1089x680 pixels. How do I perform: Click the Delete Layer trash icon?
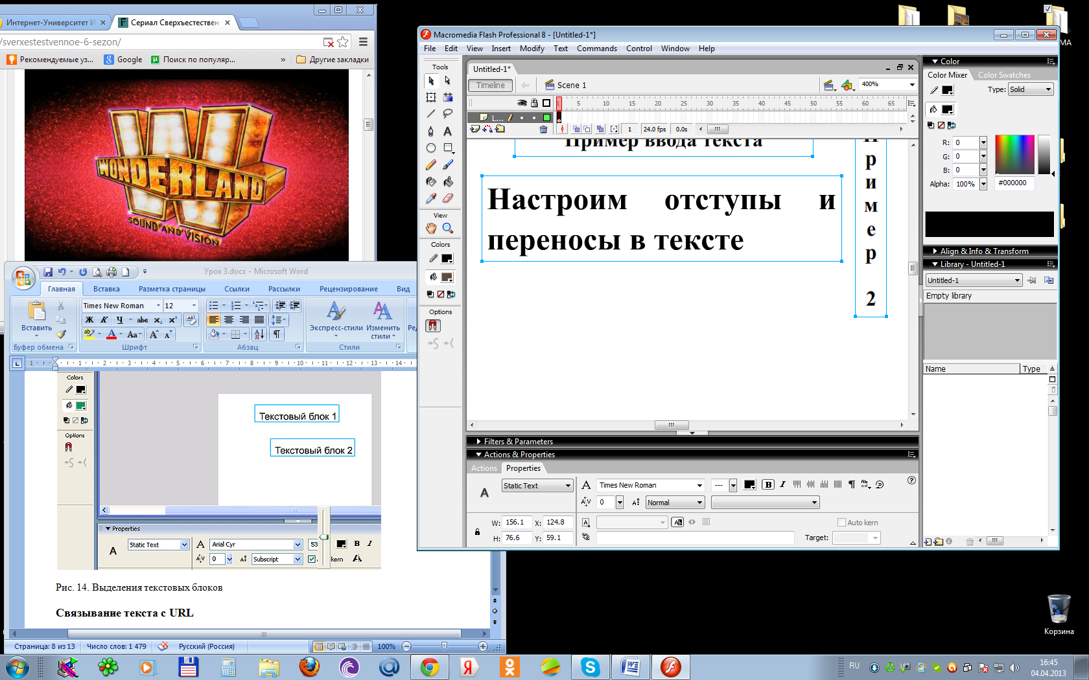pos(543,130)
